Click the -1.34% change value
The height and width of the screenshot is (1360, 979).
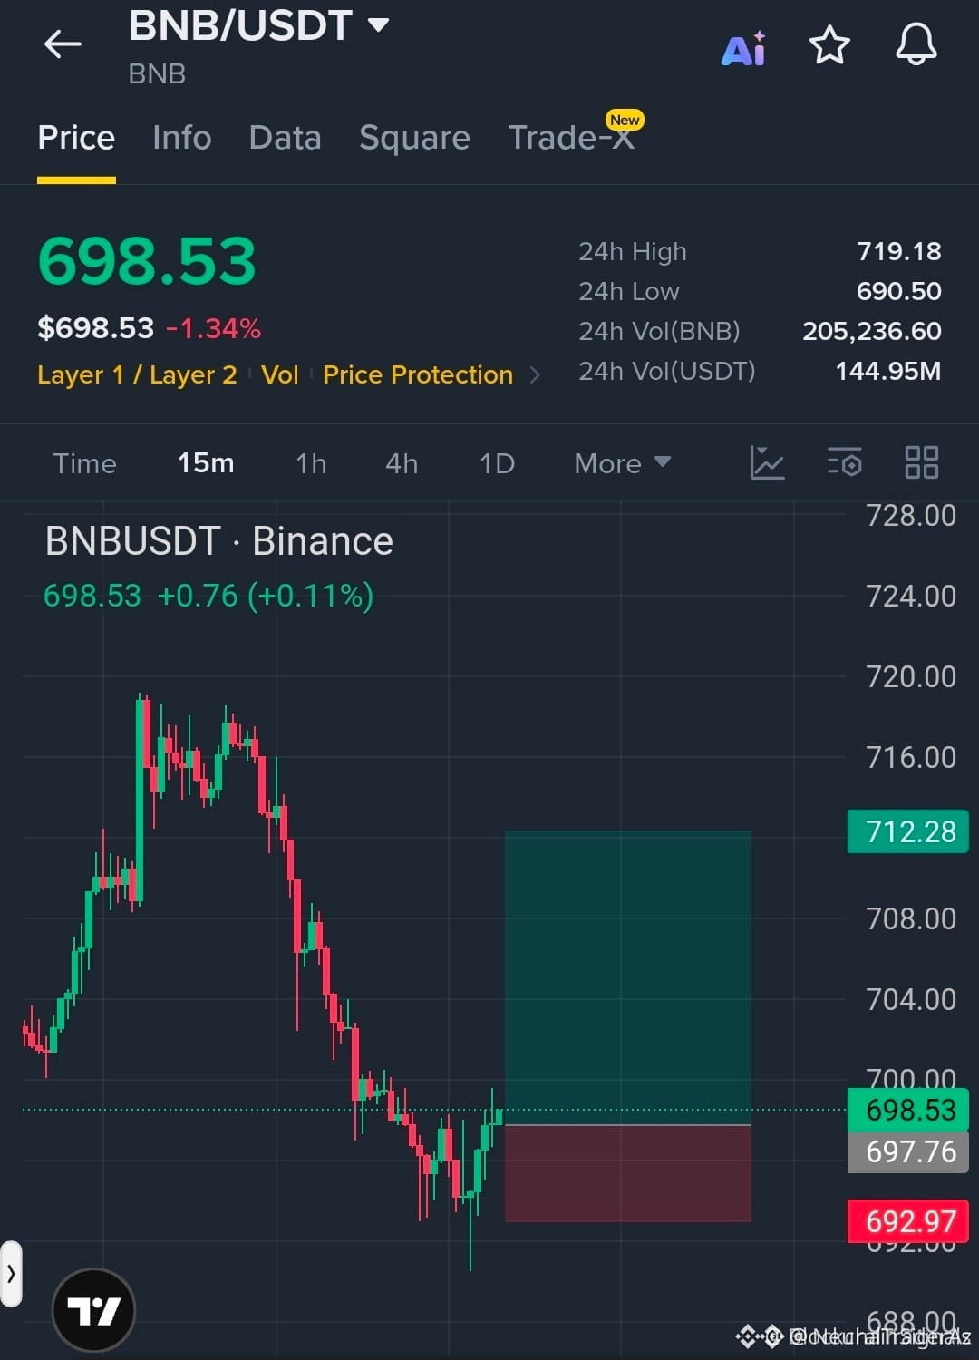click(x=214, y=328)
